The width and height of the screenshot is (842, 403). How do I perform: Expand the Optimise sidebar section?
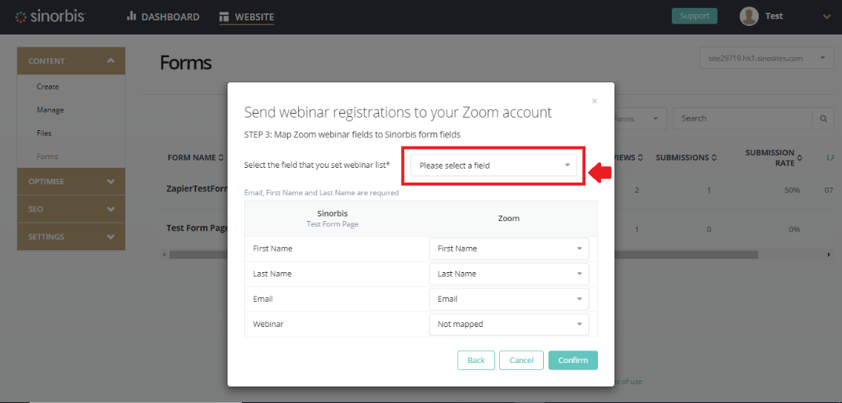tap(71, 181)
